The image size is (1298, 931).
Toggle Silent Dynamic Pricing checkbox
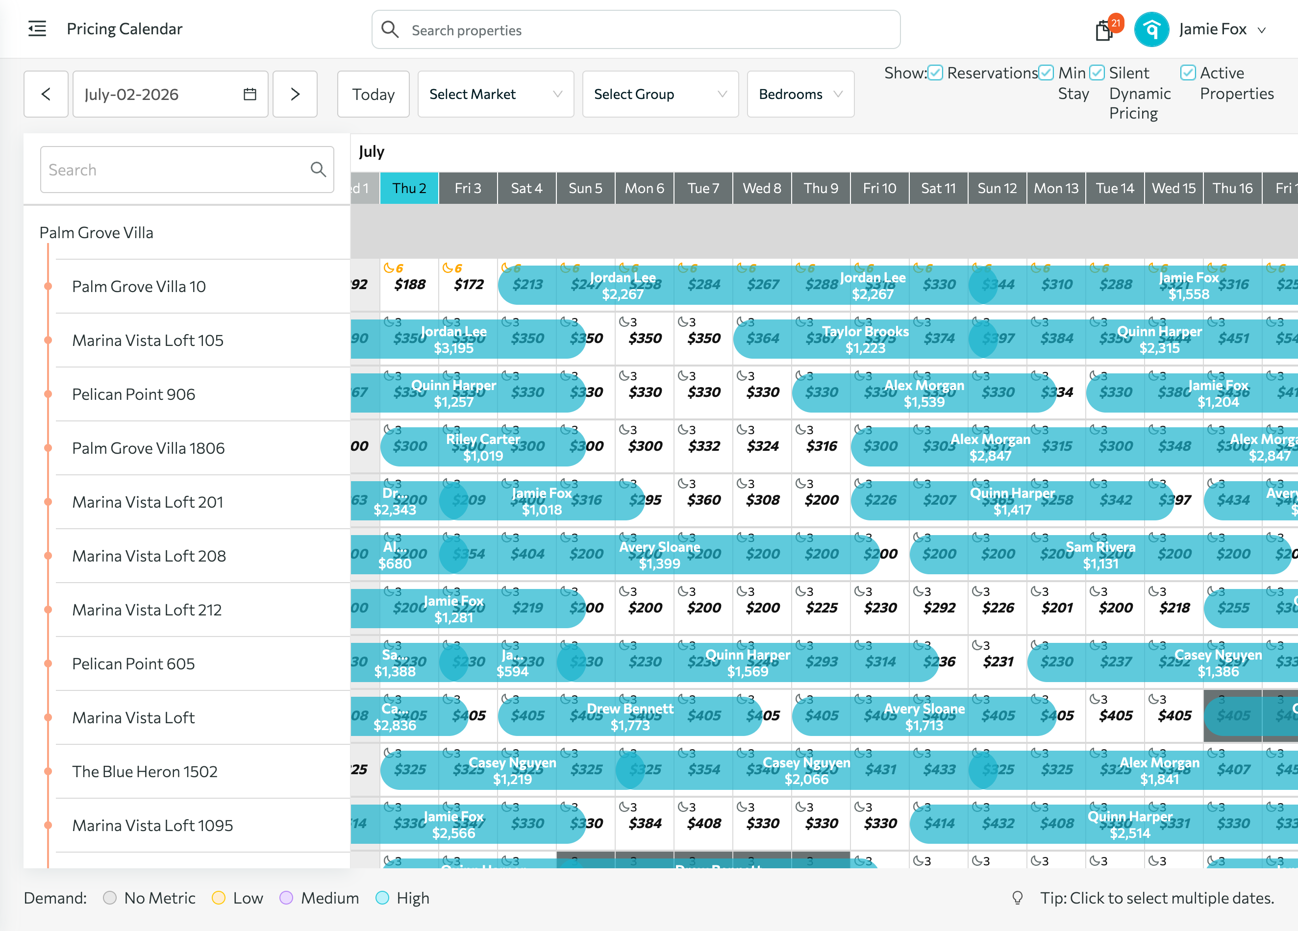(1097, 73)
